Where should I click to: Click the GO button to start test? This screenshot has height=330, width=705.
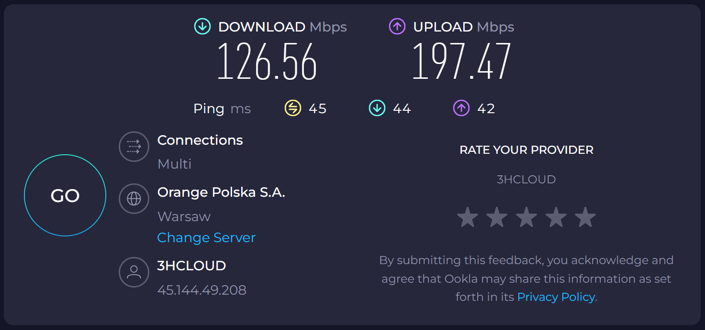tap(65, 195)
